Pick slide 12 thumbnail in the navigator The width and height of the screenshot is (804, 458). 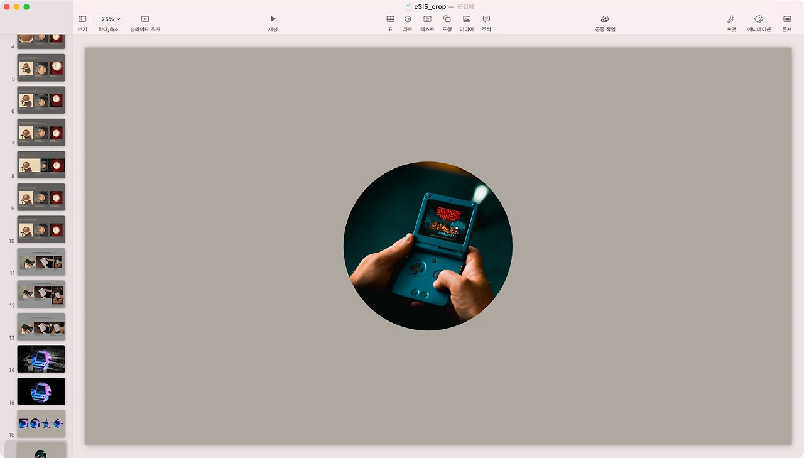click(41, 294)
